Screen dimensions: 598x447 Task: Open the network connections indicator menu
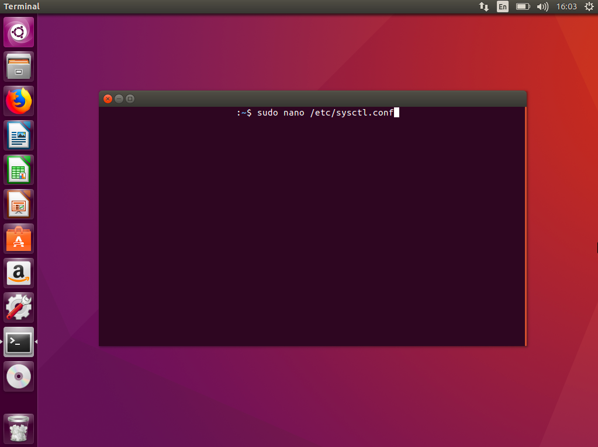coord(484,6)
